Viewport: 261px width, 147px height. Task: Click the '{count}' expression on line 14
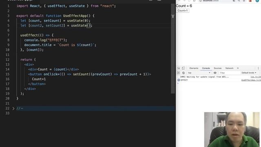pos(60,69)
